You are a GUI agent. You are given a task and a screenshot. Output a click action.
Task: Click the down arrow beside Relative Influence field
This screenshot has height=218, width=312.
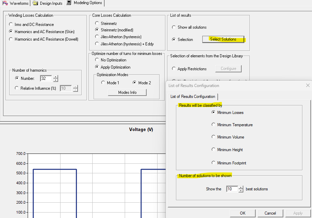pos(76,90)
